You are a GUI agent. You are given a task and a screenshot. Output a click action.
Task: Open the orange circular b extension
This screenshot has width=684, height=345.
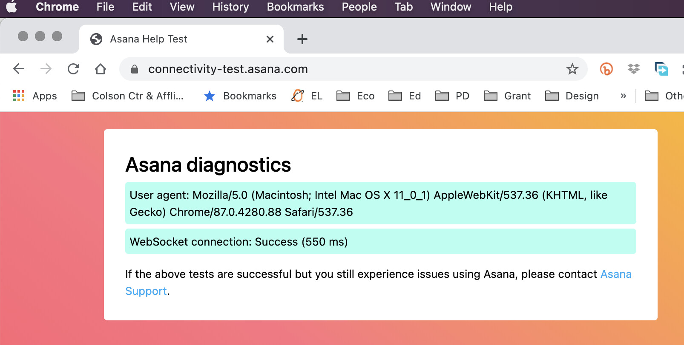tap(606, 69)
